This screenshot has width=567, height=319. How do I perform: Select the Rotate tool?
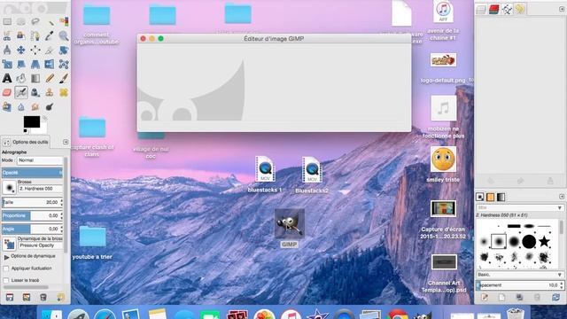(x=64, y=50)
